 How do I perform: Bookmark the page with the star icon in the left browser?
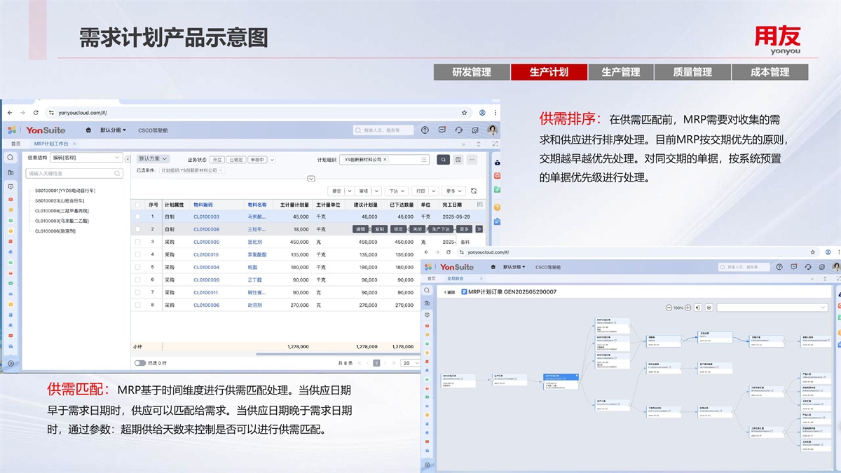coord(464,112)
